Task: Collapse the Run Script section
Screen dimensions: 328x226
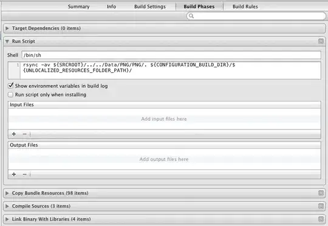Action: point(7,41)
